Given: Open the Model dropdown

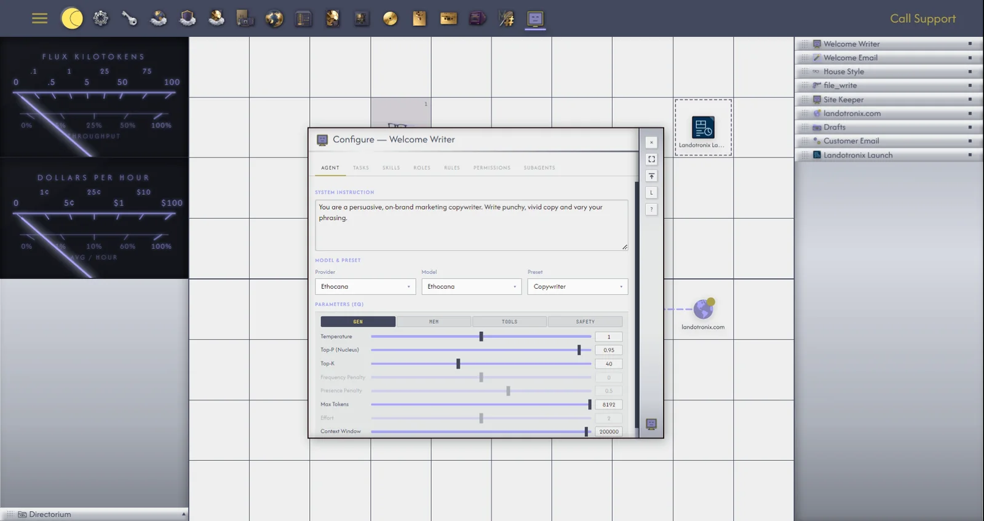Looking at the screenshot, I should (x=471, y=286).
